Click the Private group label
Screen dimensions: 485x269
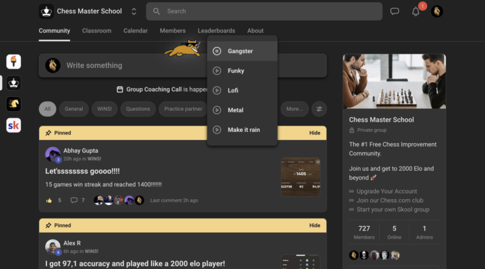(x=372, y=130)
